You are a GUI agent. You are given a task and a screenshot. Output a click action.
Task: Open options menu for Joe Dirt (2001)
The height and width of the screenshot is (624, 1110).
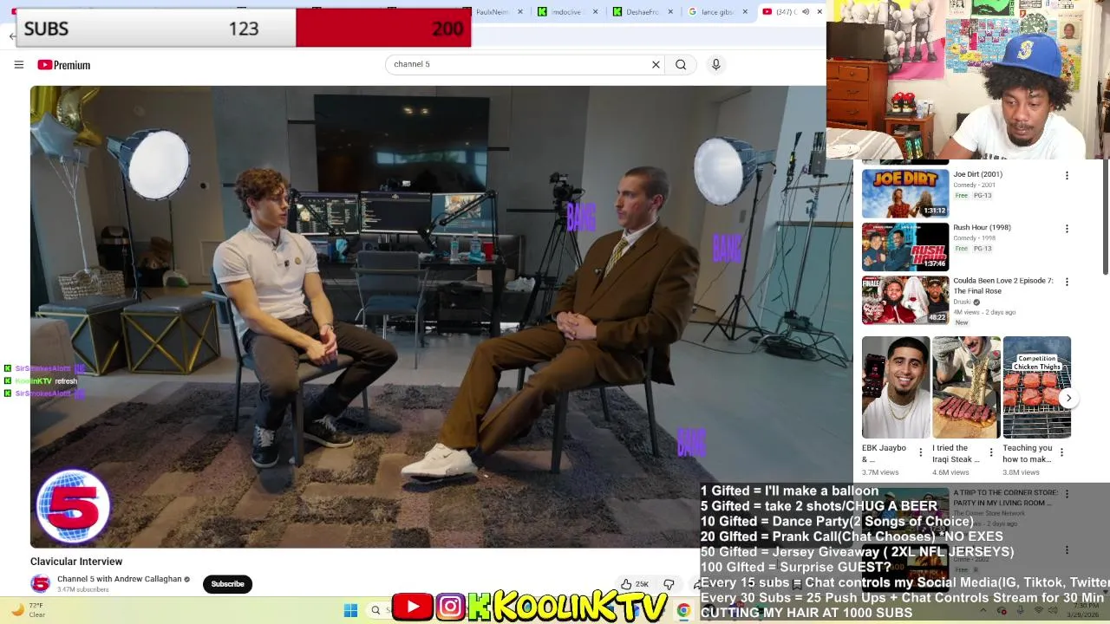click(x=1067, y=175)
